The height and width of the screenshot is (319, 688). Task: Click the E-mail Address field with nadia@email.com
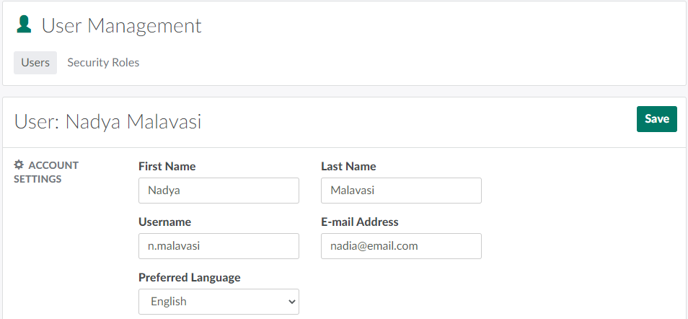click(x=401, y=246)
